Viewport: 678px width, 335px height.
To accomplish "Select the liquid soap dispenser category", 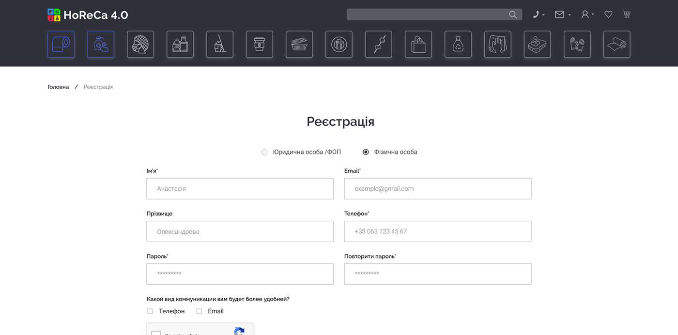I will tap(101, 45).
